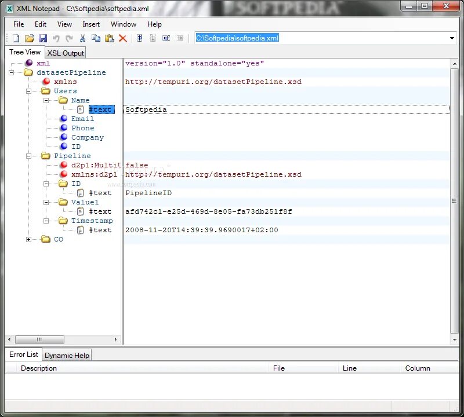Select the false attribute value
The height and width of the screenshot is (417, 464).
(136, 165)
